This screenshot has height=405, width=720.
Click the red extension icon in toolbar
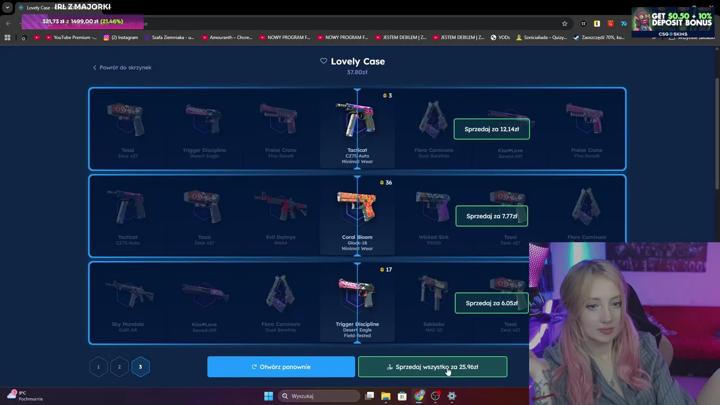pyautogui.click(x=610, y=24)
